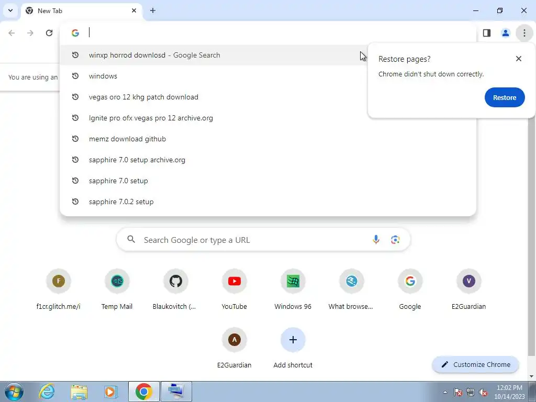Select the 'sapphire 7.0.2 setup' suggestion
Image resolution: width=536 pixels, height=402 pixels.
point(268,202)
